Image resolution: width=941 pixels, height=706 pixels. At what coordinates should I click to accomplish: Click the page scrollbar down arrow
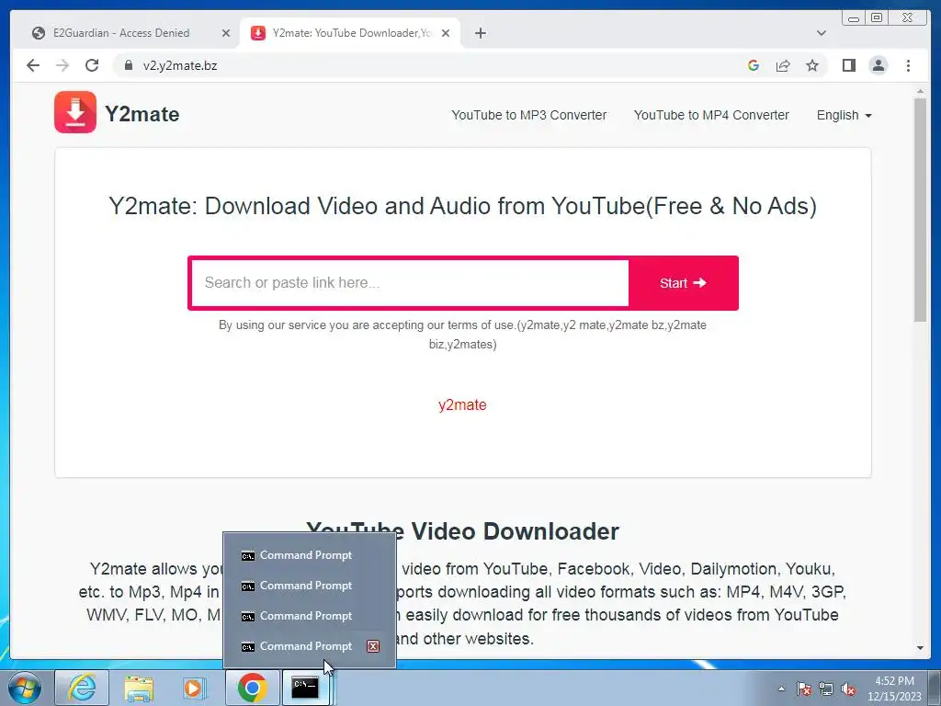click(920, 648)
